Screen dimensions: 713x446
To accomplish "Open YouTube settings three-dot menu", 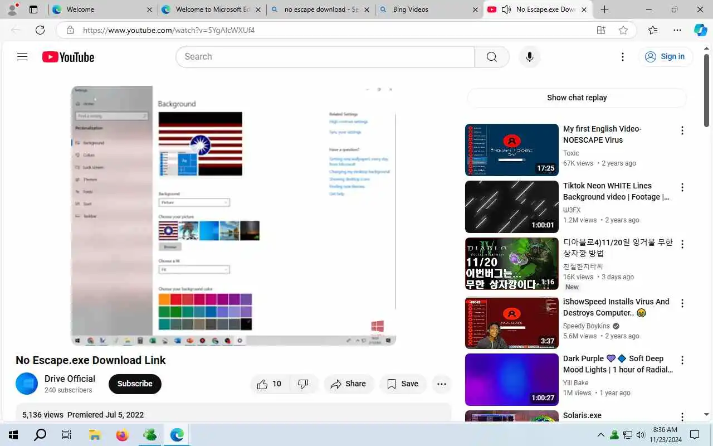I will click(623, 57).
